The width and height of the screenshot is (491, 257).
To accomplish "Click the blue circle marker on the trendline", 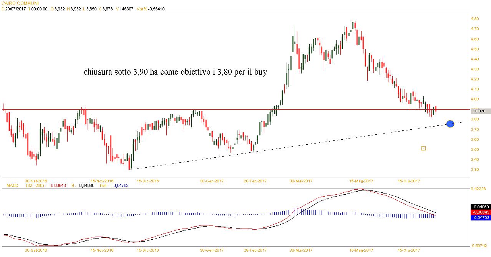I will [x=450, y=123].
